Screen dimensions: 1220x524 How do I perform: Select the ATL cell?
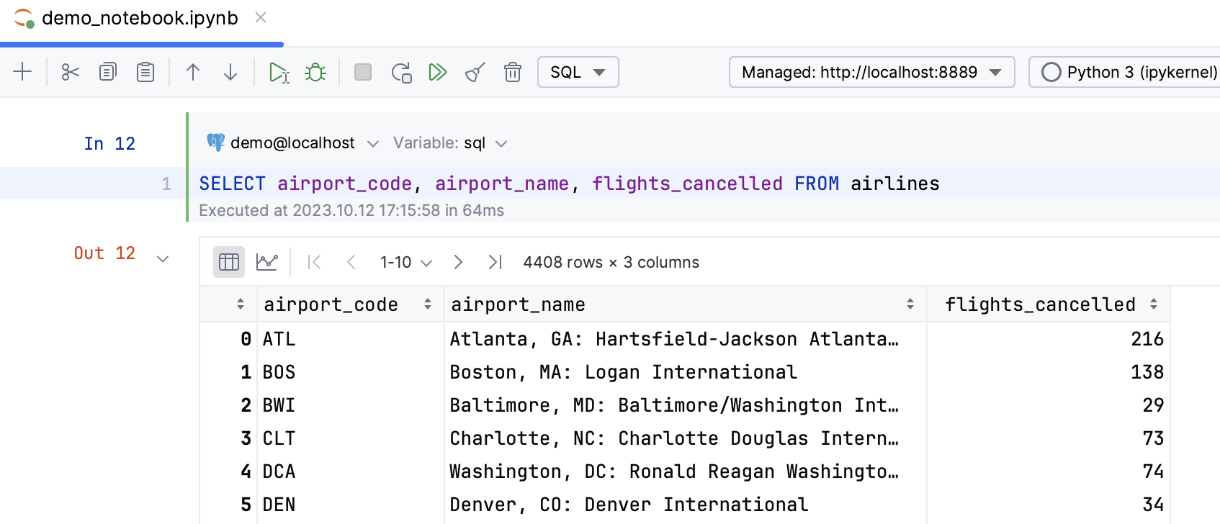[350, 339]
